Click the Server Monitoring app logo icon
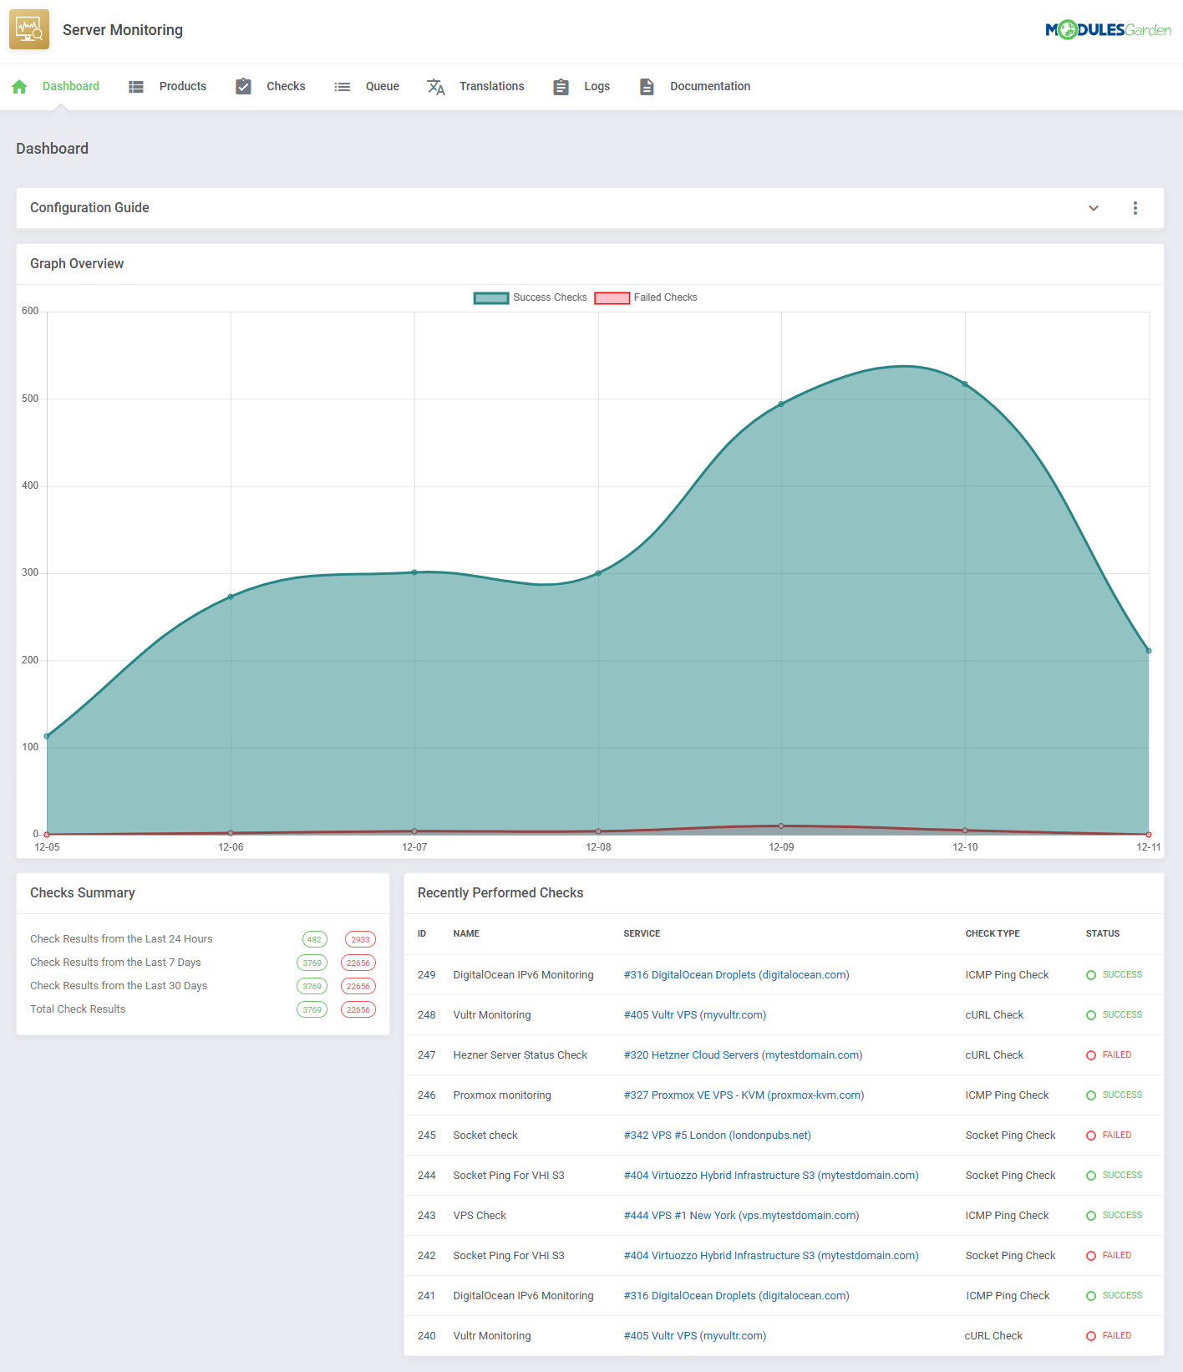The image size is (1183, 1372). (29, 29)
